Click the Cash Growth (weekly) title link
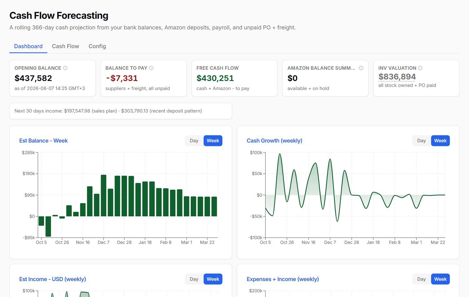The height and width of the screenshot is (297, 469). [275, 141]
